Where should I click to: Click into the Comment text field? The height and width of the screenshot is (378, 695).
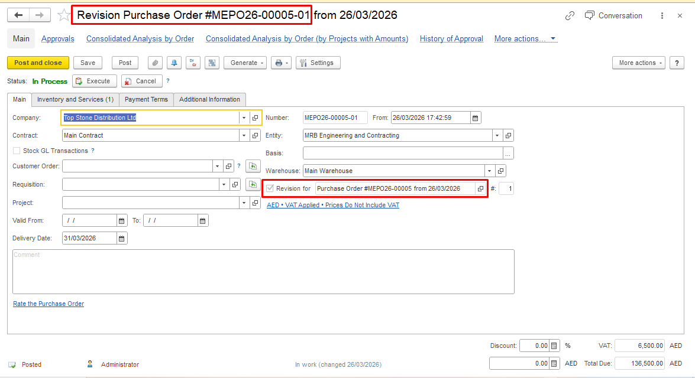[x=263, y=272]
